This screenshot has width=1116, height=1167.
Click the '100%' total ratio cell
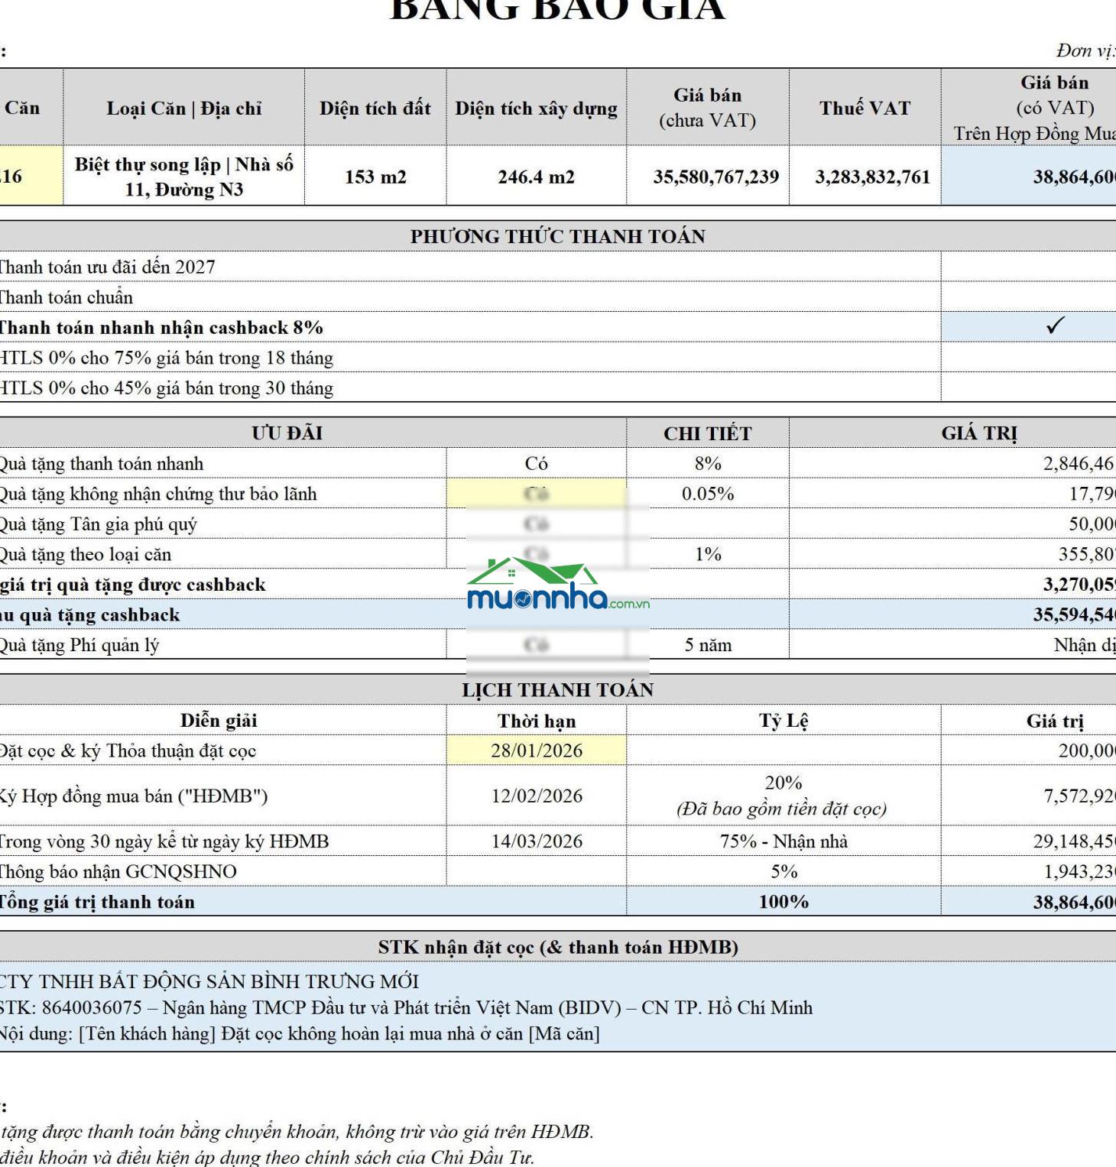(x=783, y=902)
